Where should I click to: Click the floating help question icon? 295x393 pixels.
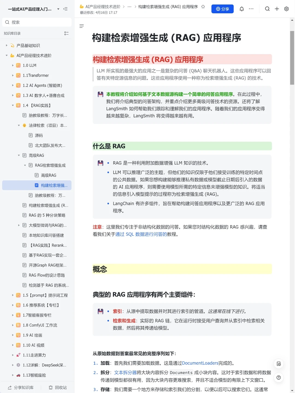click(279, 378)
